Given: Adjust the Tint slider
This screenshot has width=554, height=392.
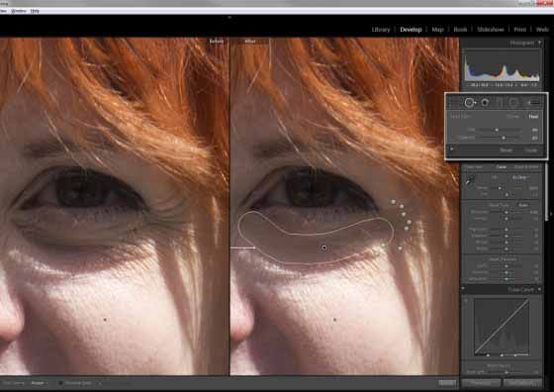Looking at the screenshot, I should point(507,194).
